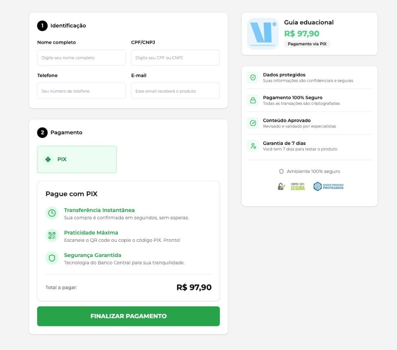
Task: Focus the E-mail input field
Action: click(x=175, y=91)
